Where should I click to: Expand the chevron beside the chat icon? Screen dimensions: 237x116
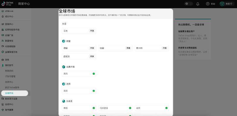[191, 4]
